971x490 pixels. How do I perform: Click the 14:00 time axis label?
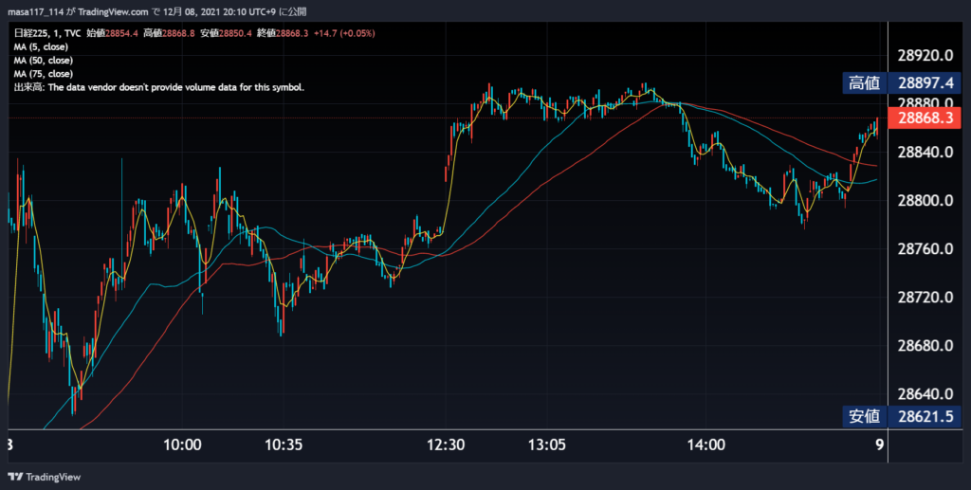point(705,445)
